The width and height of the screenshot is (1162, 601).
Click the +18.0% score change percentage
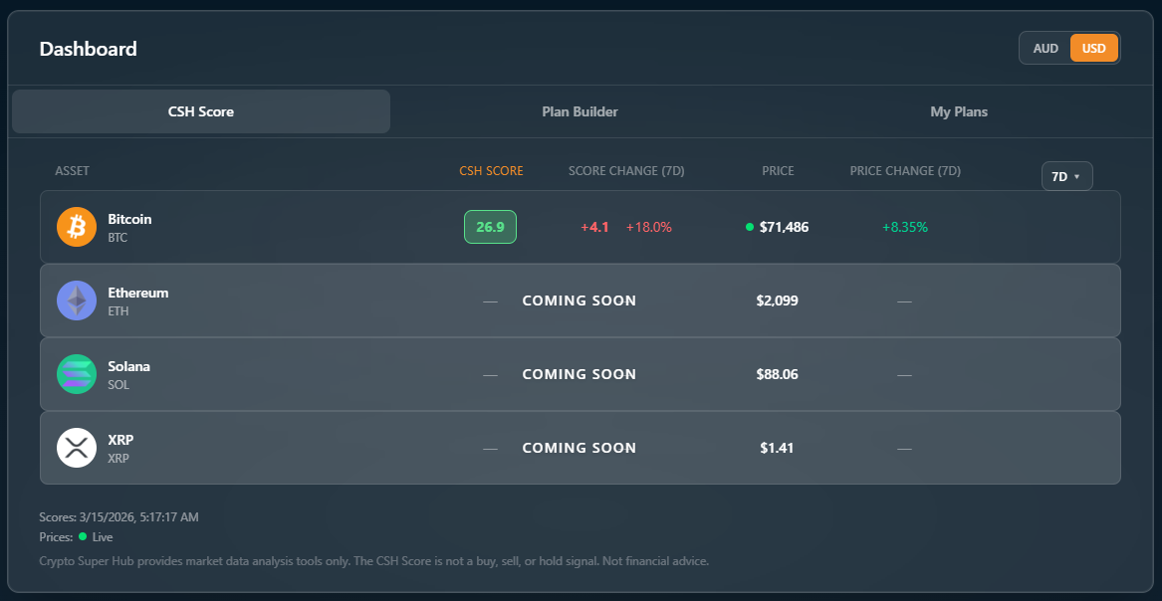point(648,227)
